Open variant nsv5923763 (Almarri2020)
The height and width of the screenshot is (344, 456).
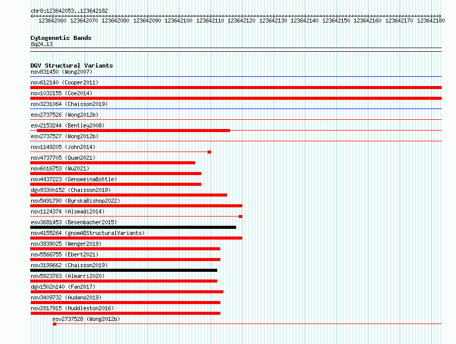point(68,276)
